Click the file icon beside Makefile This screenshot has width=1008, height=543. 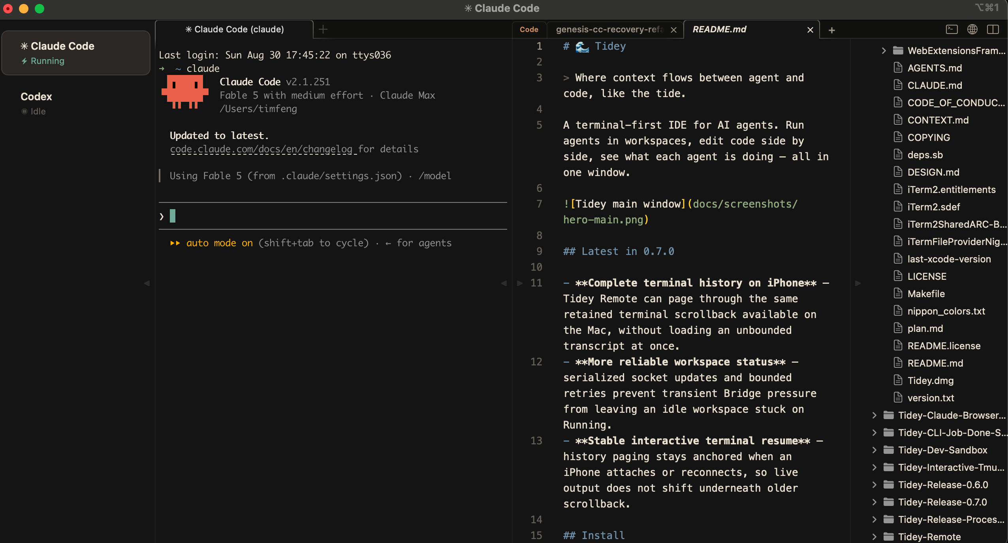898,294
